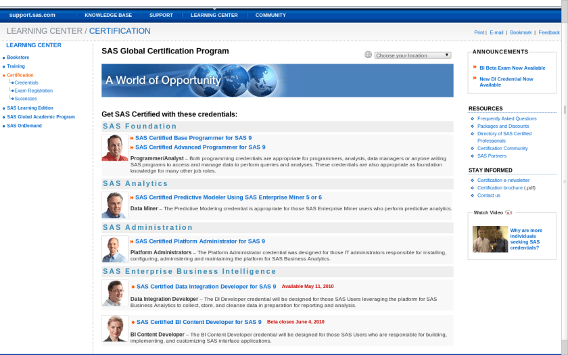Click the Watch Video camera icon
Viewport: 568px width, 355px height.
pyautogui.click(x=508, y=212)
